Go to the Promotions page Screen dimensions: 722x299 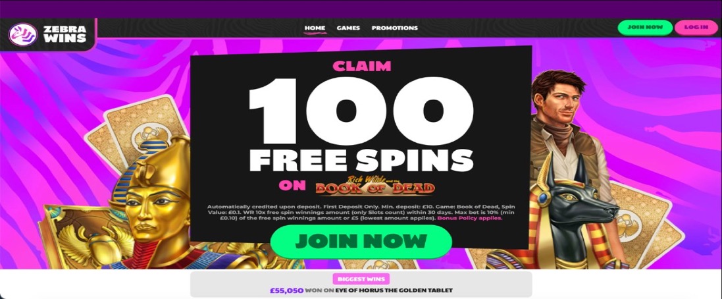(x=395, y=28)
